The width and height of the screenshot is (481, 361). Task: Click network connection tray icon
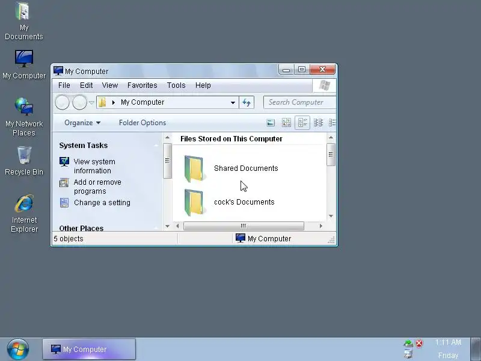[x=408, y=354]
